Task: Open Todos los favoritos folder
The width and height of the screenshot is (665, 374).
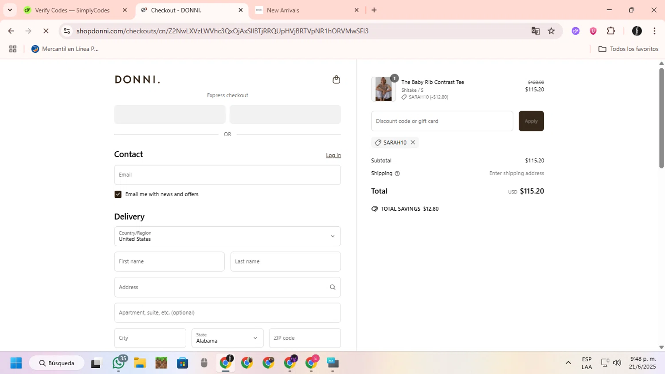Action: point(628,49)
